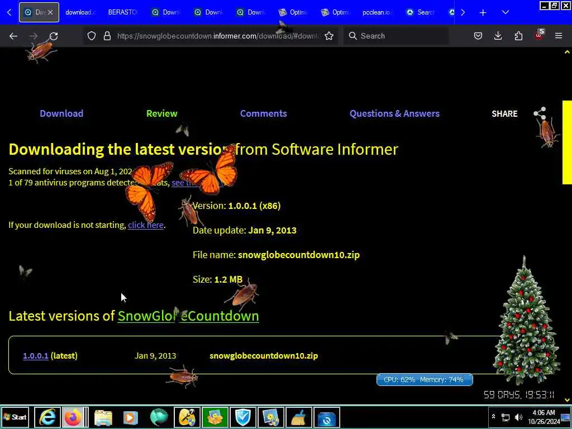Expand the list all tabs dropdown
The height and width of the screenshot is (429, 572).
click(505, 12)
